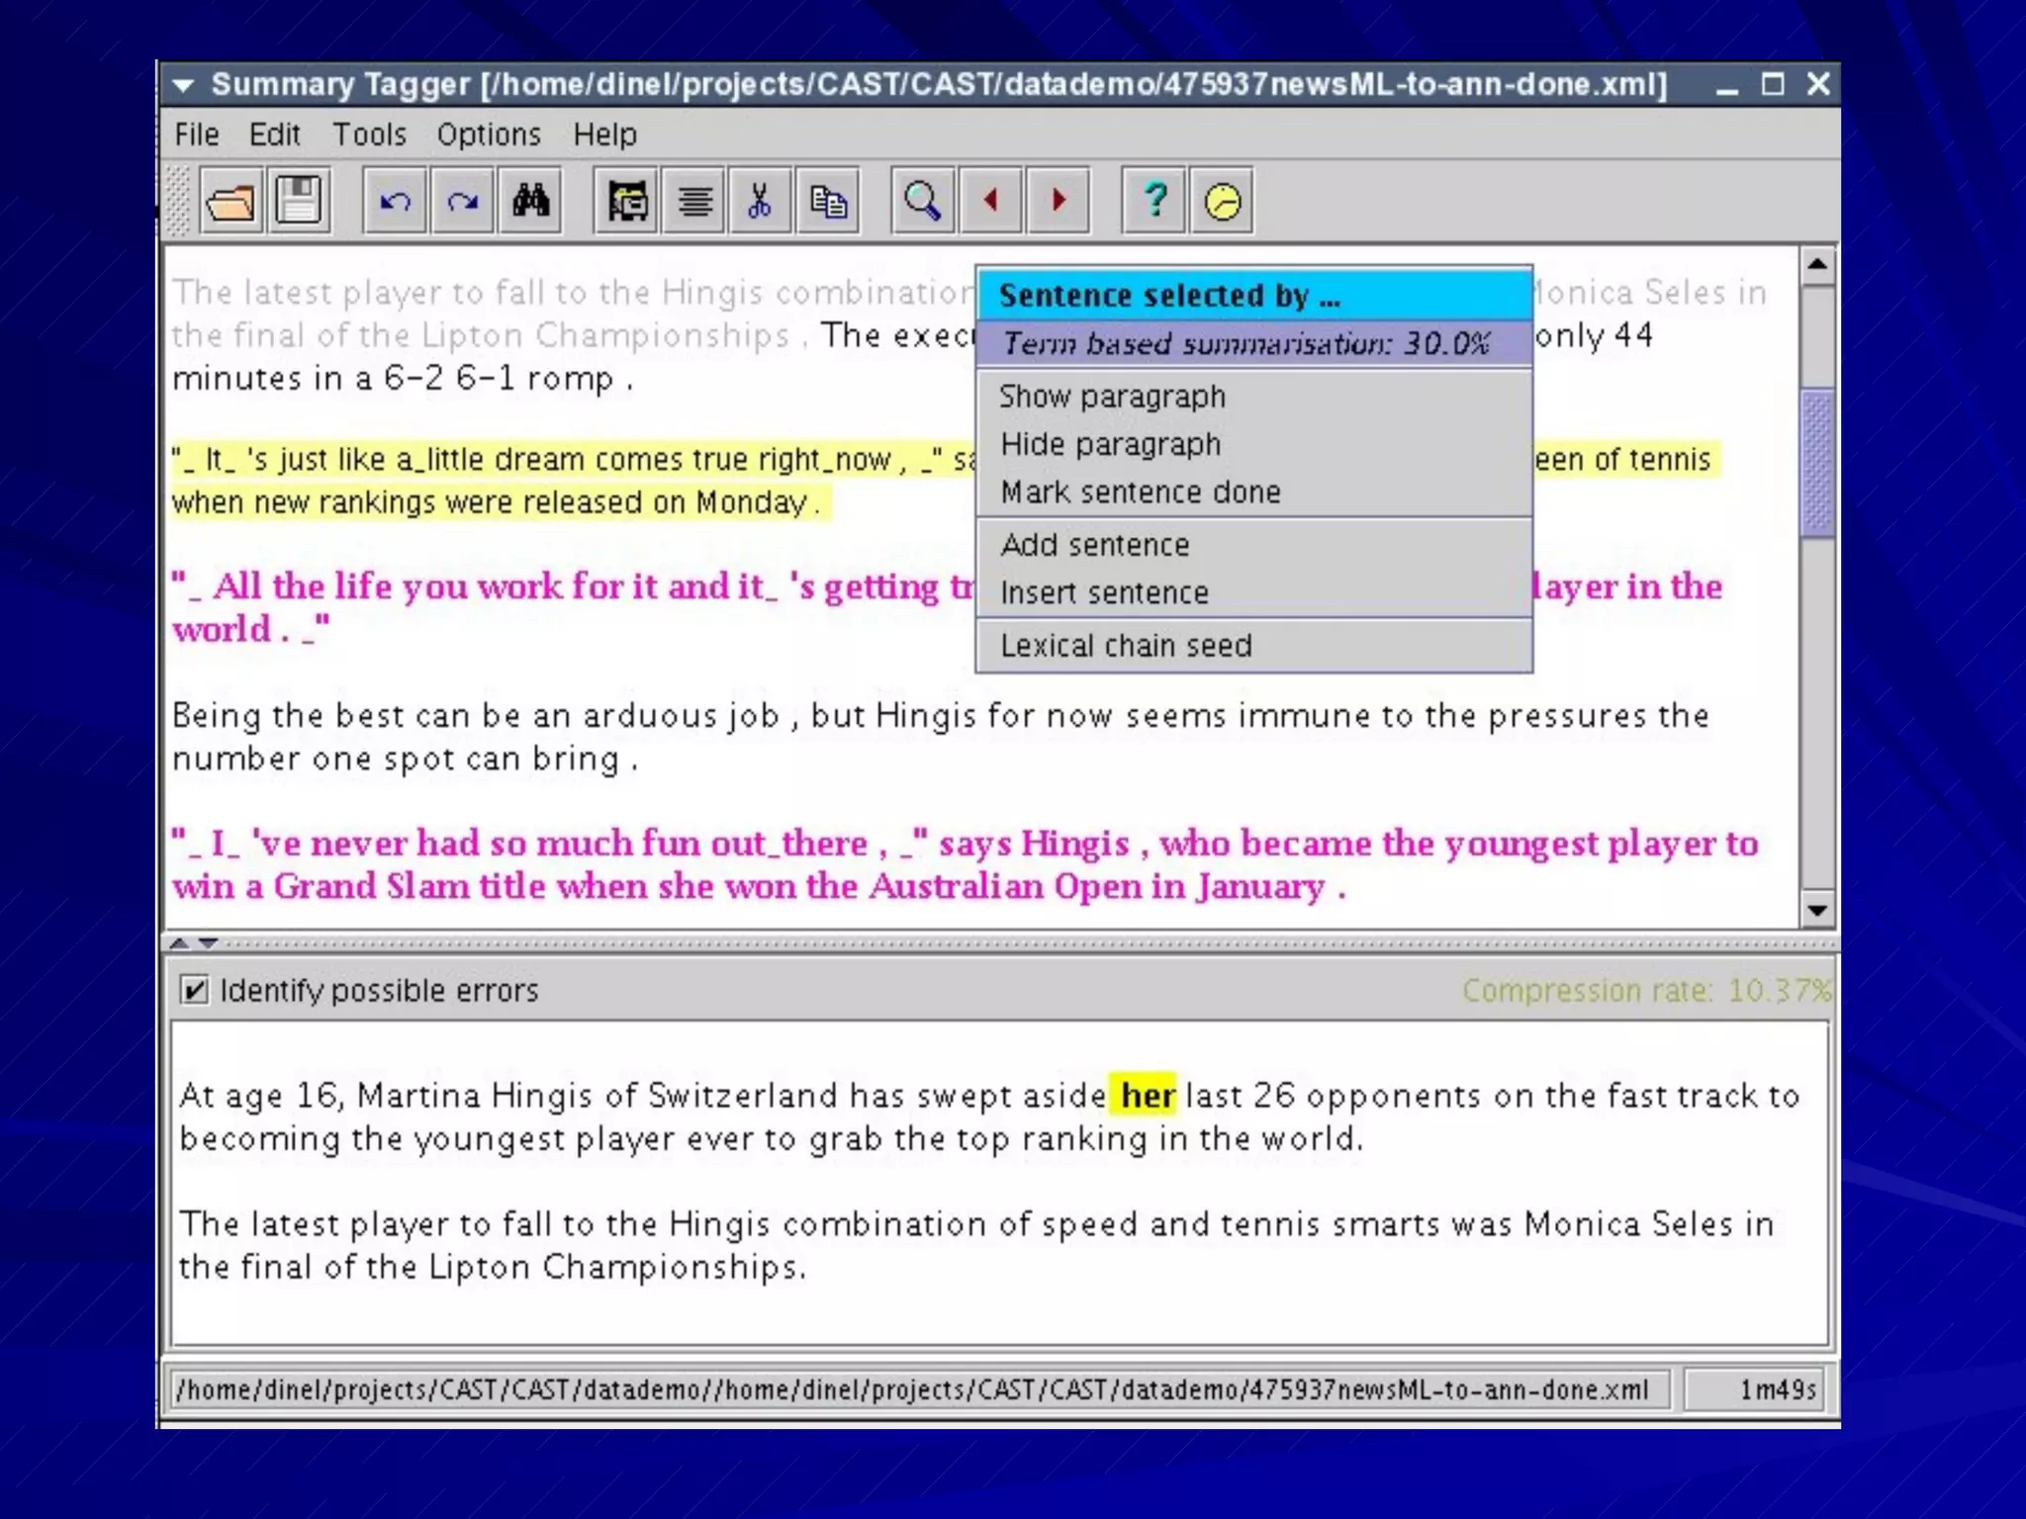Choose Mark sentence done from context menu
Image resolution: width=2026 pixels, height=1519 pixels.
click(1140, 492)
